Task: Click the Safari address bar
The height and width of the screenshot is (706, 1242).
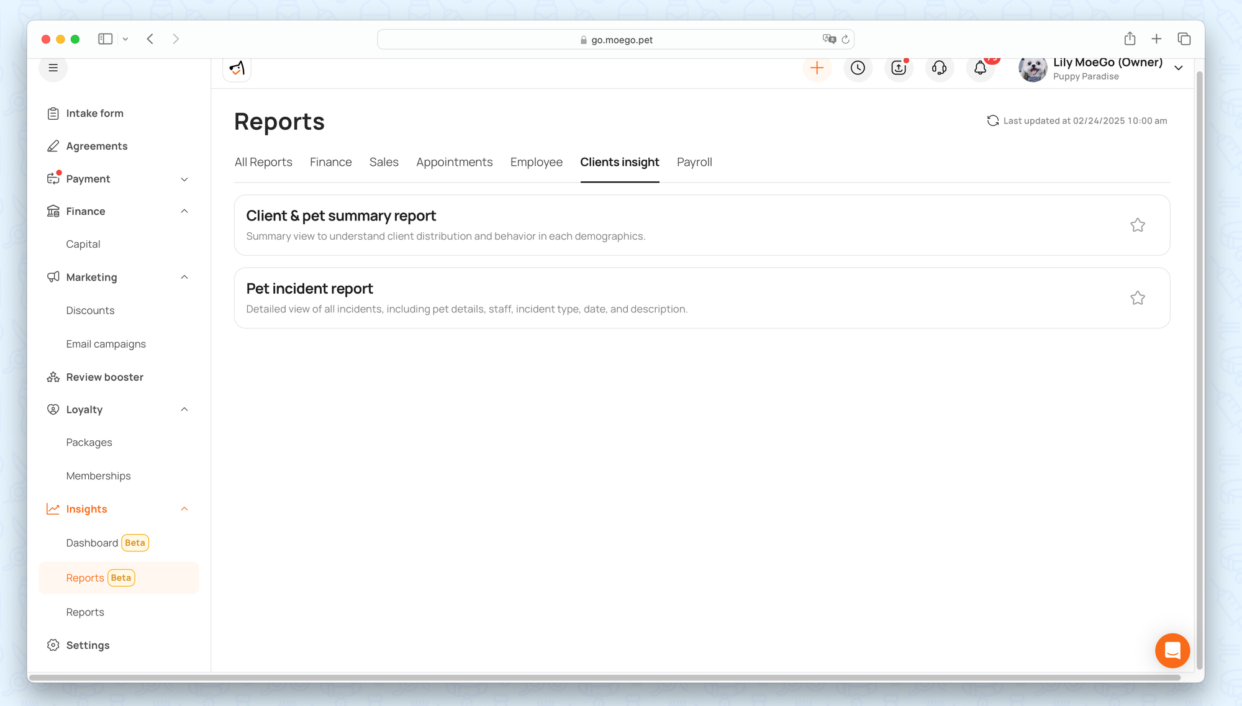Action: click(x=615, y=40)
